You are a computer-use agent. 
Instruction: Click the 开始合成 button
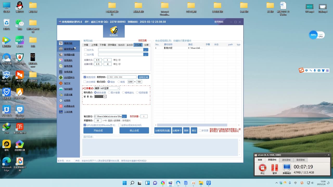[x=98, y=130]
